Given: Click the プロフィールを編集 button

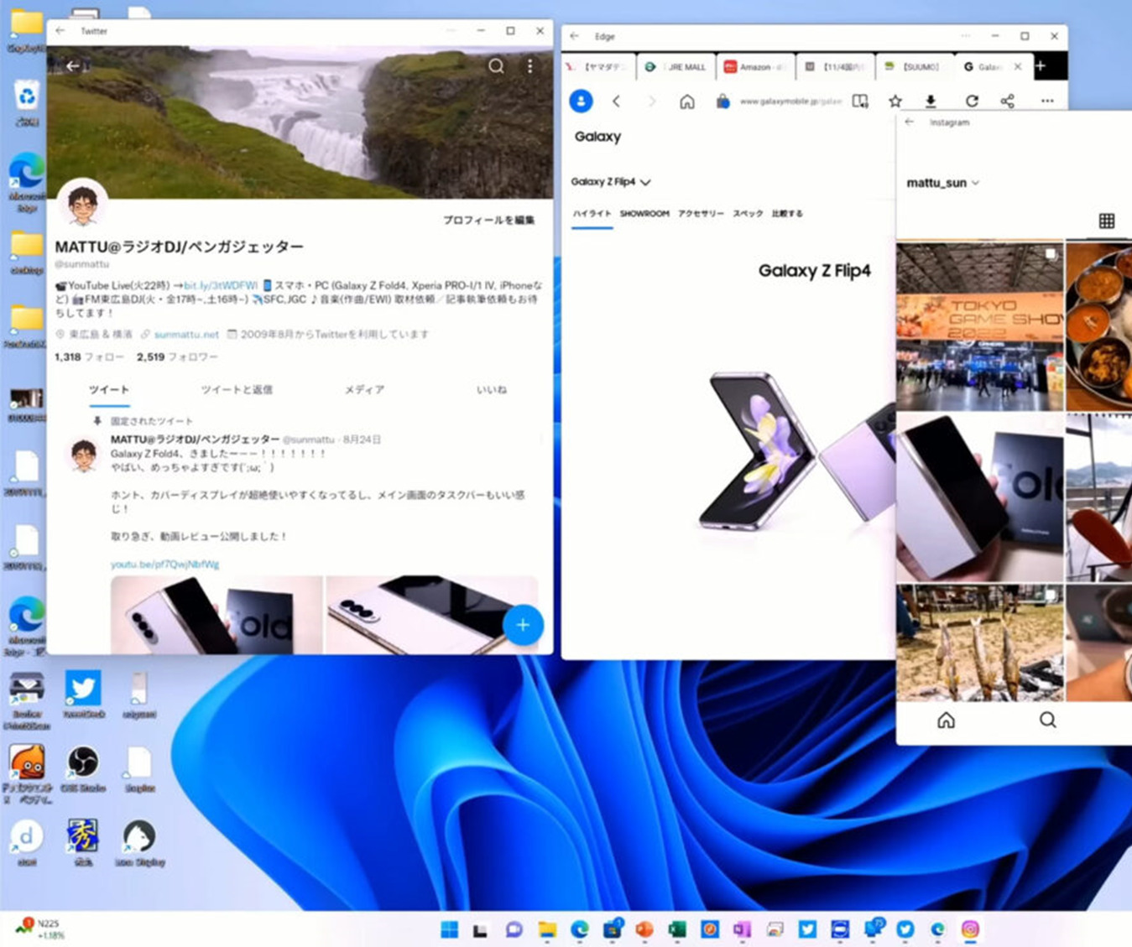Looking at the screenshot, I should 489,220.
